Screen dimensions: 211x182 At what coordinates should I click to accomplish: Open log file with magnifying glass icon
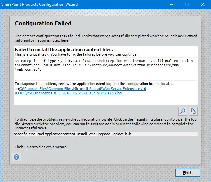point(183,111)
